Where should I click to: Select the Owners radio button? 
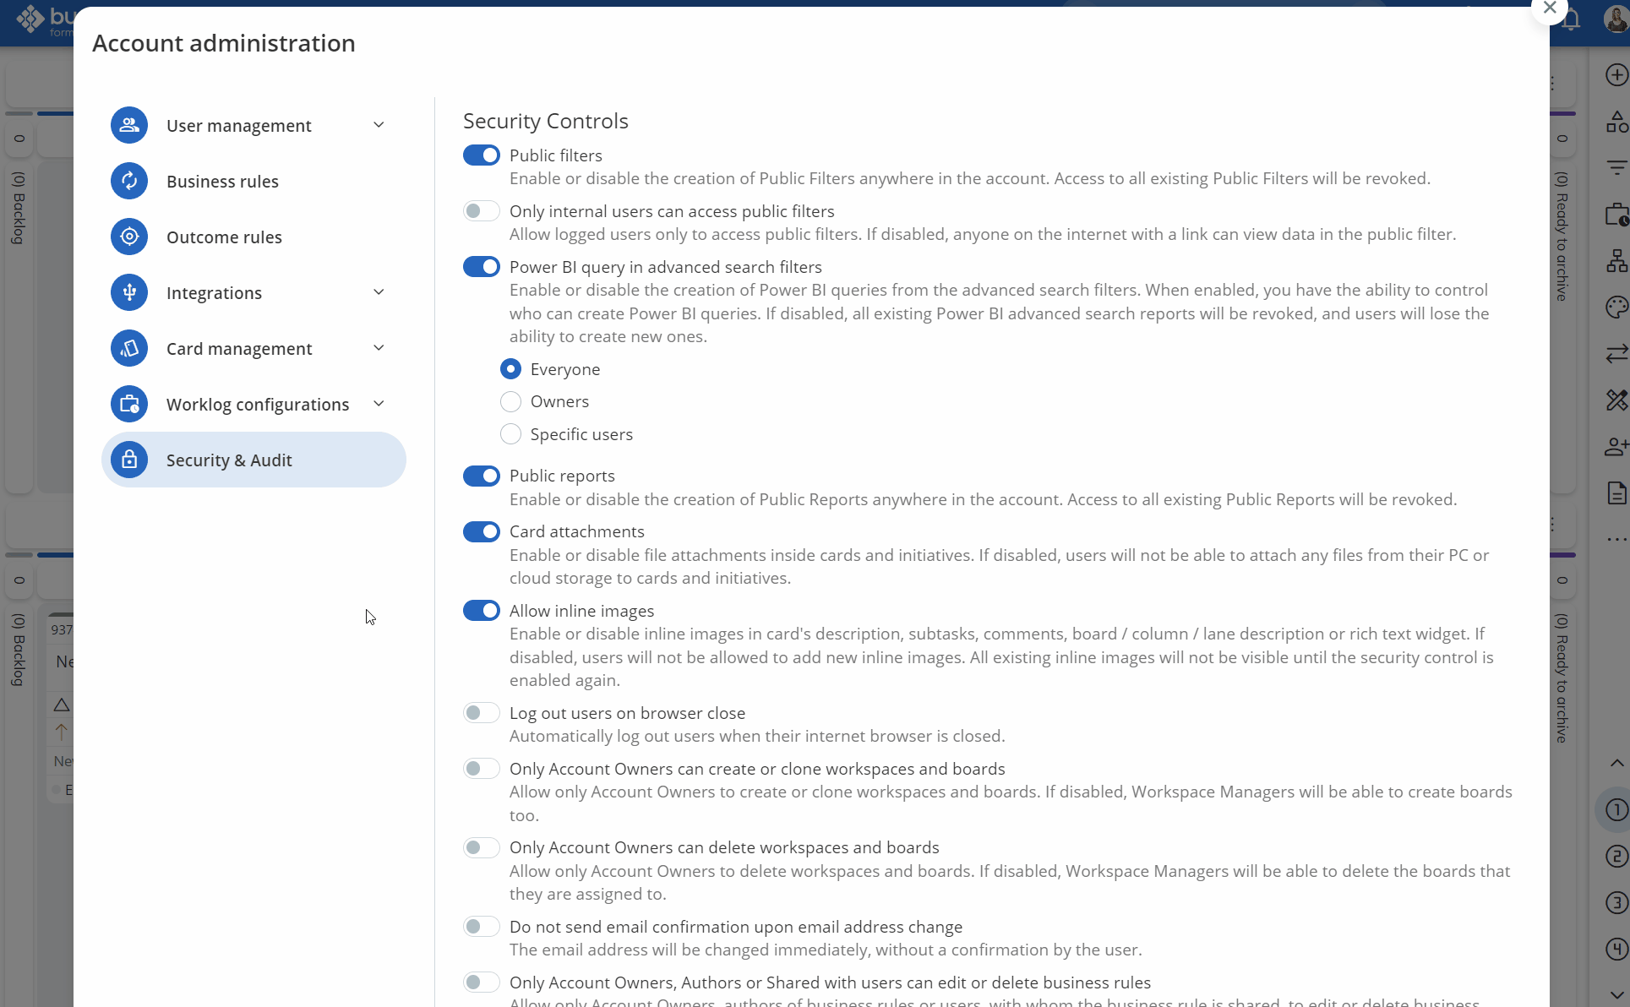click(510, 401)
